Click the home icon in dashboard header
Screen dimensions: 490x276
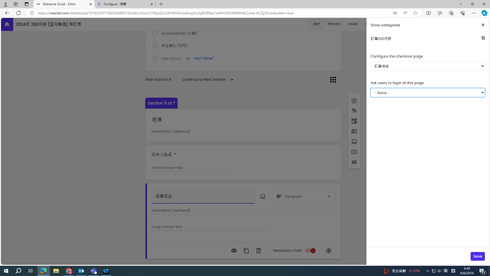(7, 24)
